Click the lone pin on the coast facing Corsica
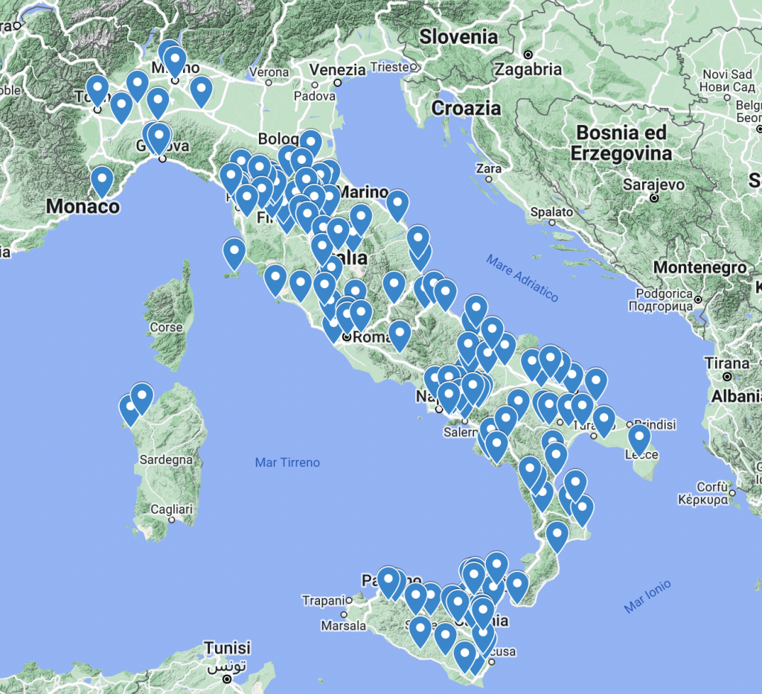The image size is (762, 694). 234,252
